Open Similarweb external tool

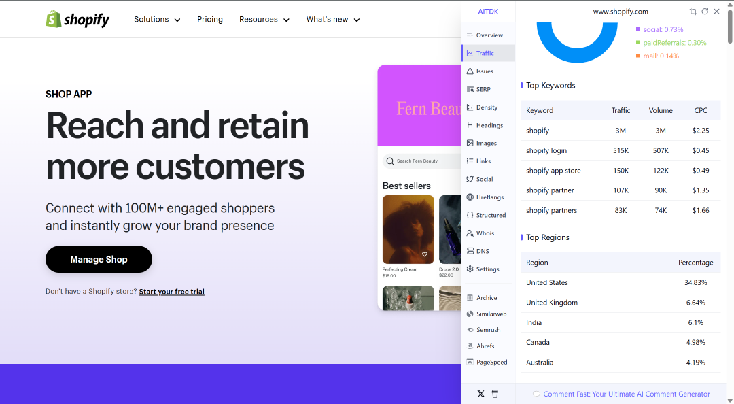pos(488,314)
